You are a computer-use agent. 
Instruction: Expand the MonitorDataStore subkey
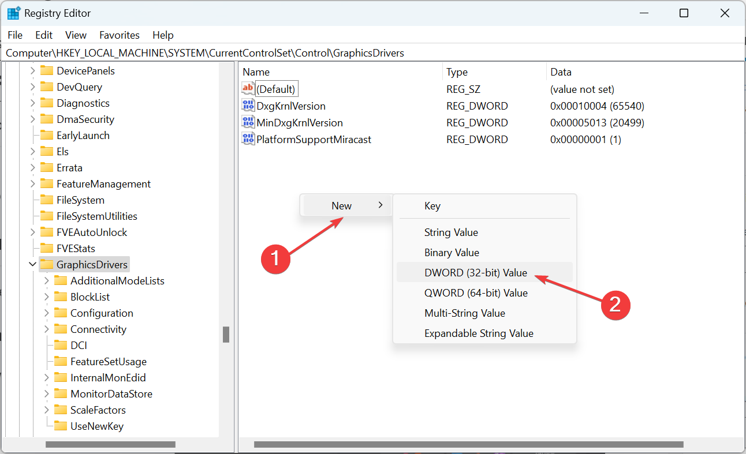(x=47, y=393)
